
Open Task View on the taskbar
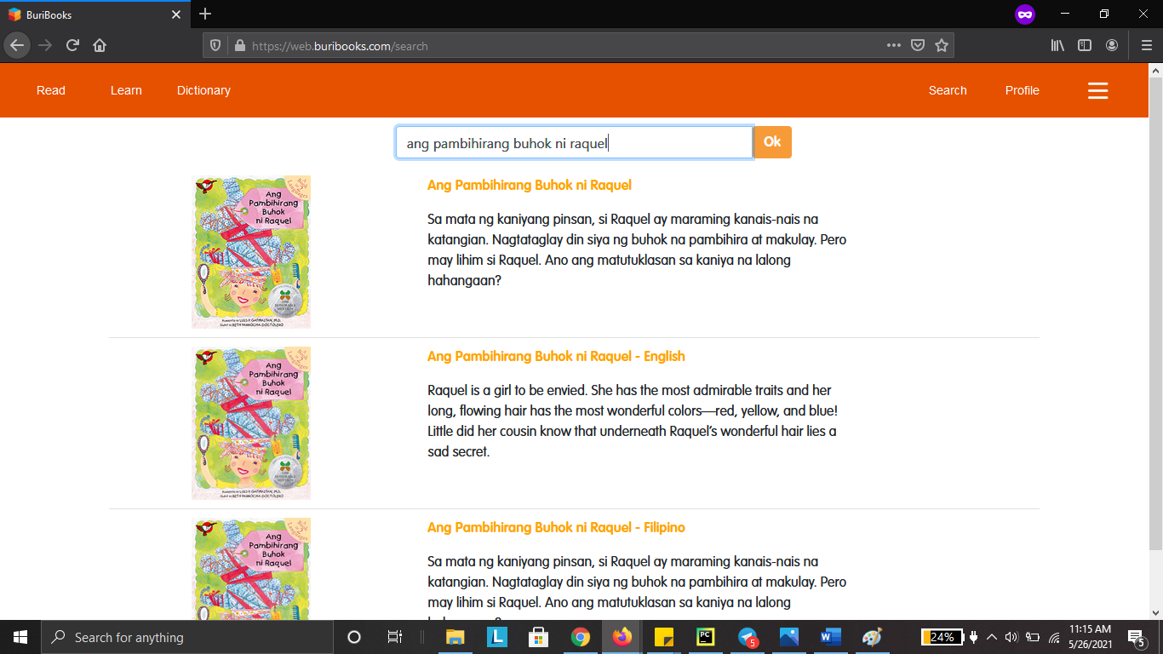(394, 637)
